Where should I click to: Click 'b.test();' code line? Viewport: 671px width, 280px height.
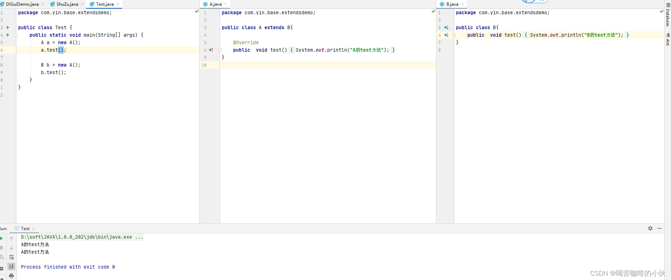click(53, 72)
